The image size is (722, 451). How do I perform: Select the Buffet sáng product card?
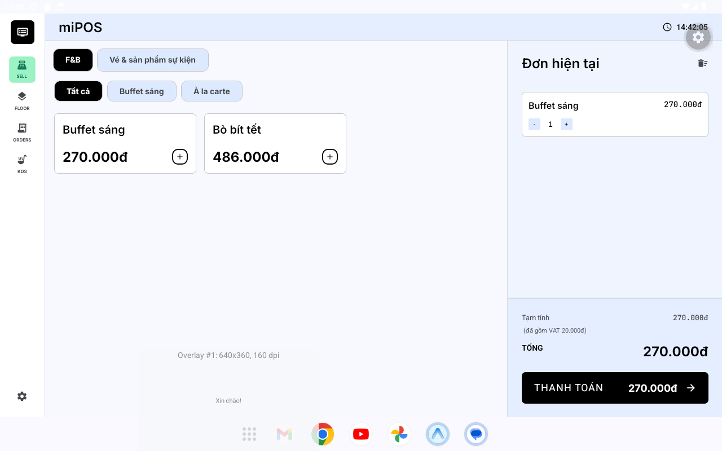pyautogui.click(x=125, y=143)
